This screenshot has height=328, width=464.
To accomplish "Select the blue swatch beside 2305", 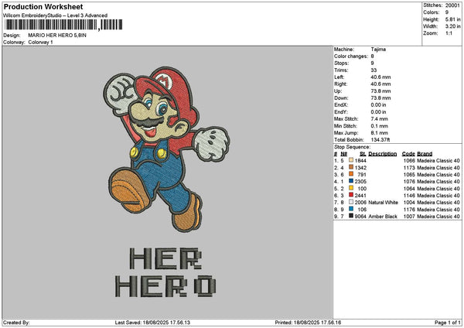I will coord(351,181).
